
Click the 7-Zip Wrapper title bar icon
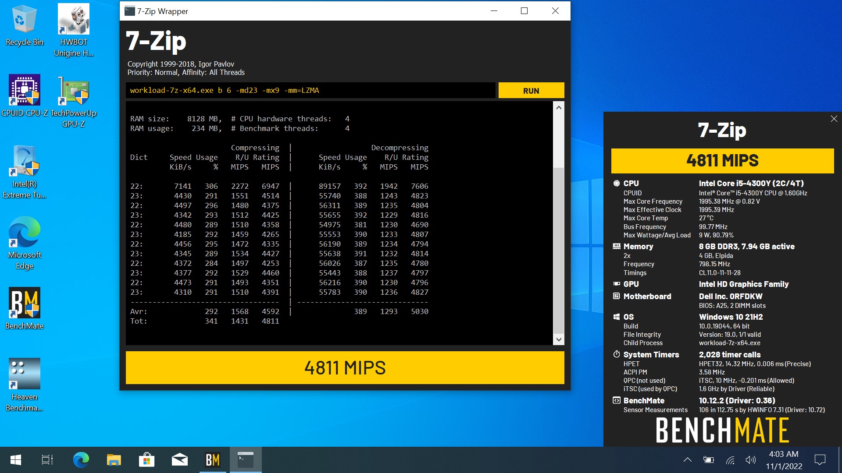point(129,11)
